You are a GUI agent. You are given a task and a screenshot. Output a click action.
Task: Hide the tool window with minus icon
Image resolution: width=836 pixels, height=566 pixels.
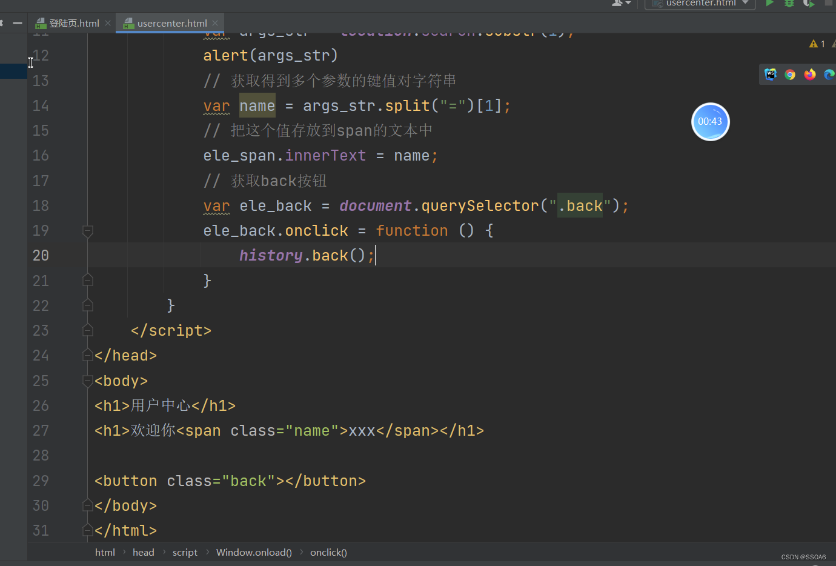coord(18,23)
